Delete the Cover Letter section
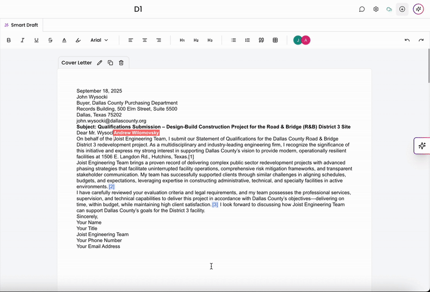 (x=121, y=63)
